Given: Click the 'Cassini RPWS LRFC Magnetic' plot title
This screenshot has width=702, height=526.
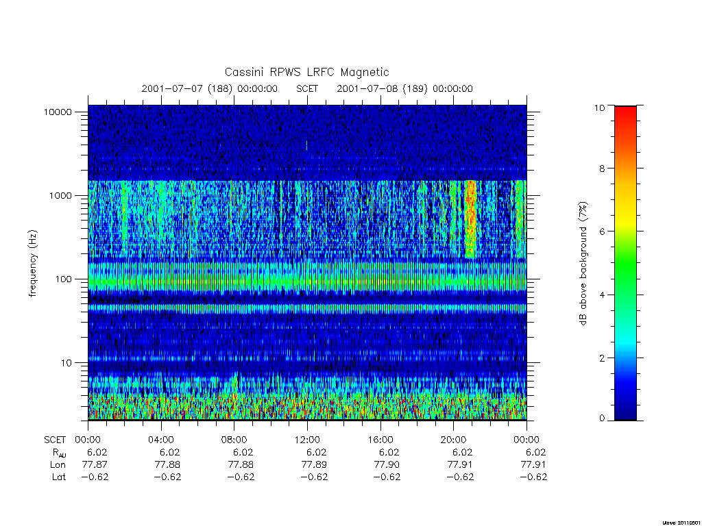Looking at the screenshot, I should (x=306, y=72).
